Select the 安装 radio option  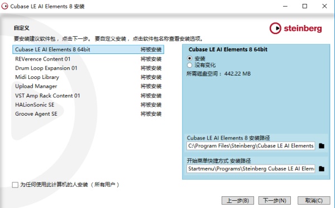tap(189, 58)
